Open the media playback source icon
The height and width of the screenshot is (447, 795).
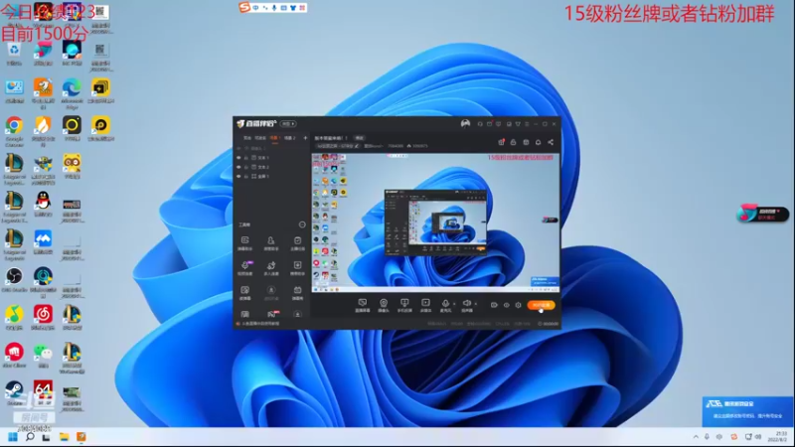point(426,305)
